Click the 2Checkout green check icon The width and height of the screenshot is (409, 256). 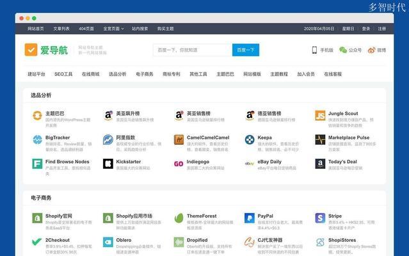(37, 242)
